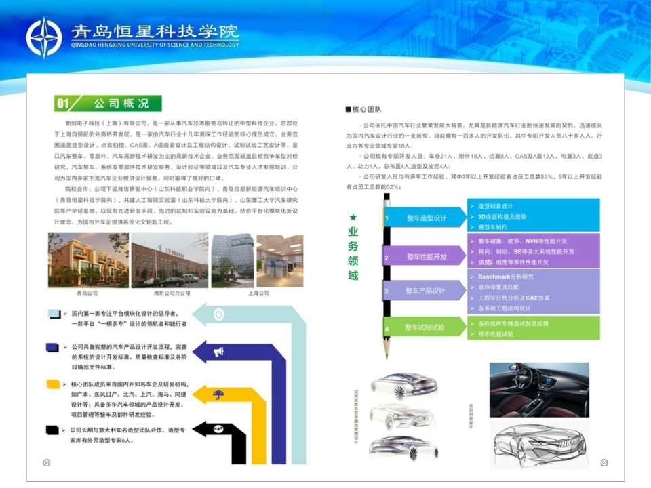Screen dimensions: 651x488
Task: Click the university logo emblem in header
Action: pyautogui.click(x=43, y=37)
